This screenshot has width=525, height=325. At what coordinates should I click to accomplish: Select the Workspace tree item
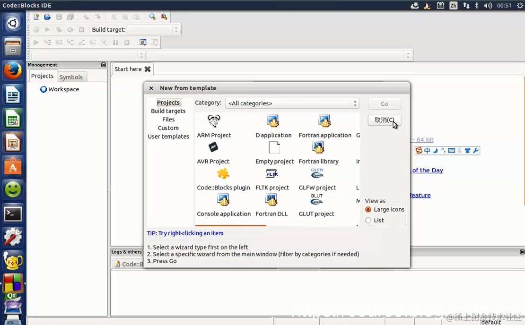tap(60, 89)
